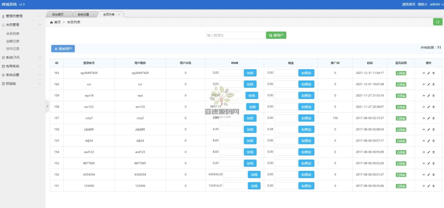Edit user jdjdj88 with pencil icon
The image size is (444, 208).
[x=428, y=130]
